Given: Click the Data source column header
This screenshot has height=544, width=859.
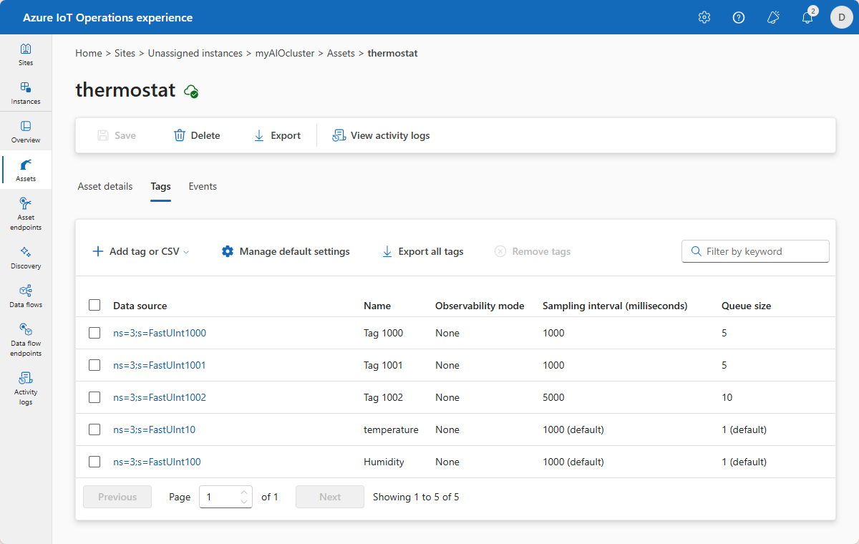Looking at the screenshot, I should 140,306.
